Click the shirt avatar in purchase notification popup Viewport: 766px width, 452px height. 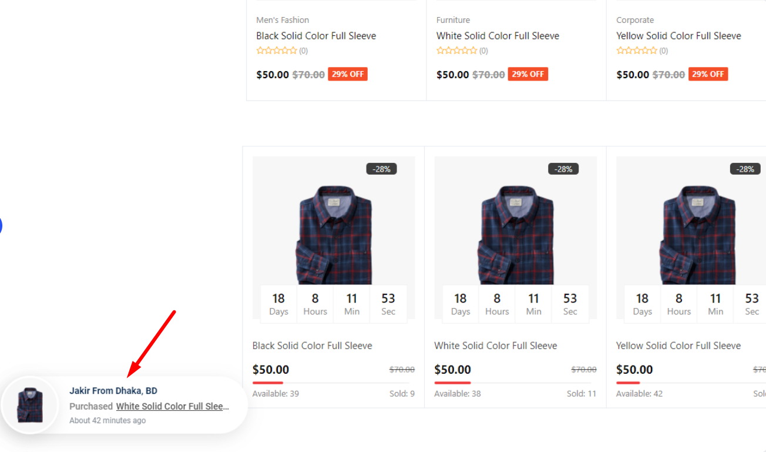[30, 405]
